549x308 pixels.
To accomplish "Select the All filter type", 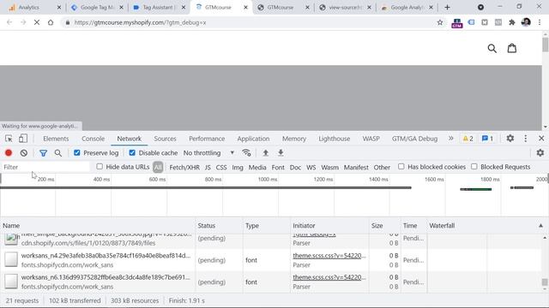I will [x=158, y=168].
